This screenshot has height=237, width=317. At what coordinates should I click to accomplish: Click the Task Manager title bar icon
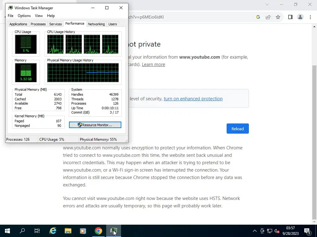pyautogui.click(x=11, y=8)
